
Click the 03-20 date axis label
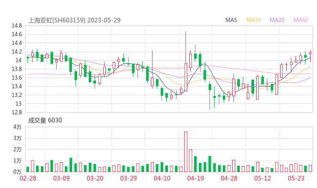point(95,178)
